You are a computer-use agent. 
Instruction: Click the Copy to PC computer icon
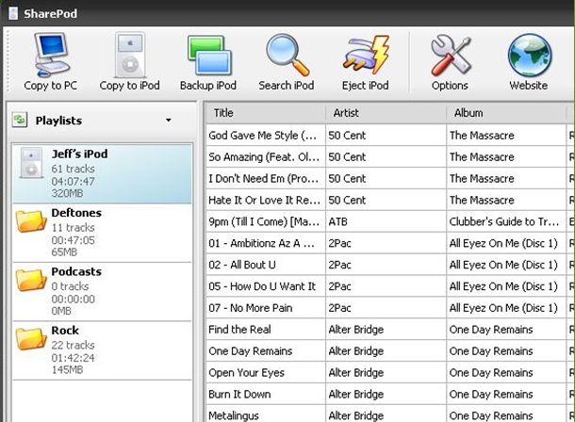[51, 55]
